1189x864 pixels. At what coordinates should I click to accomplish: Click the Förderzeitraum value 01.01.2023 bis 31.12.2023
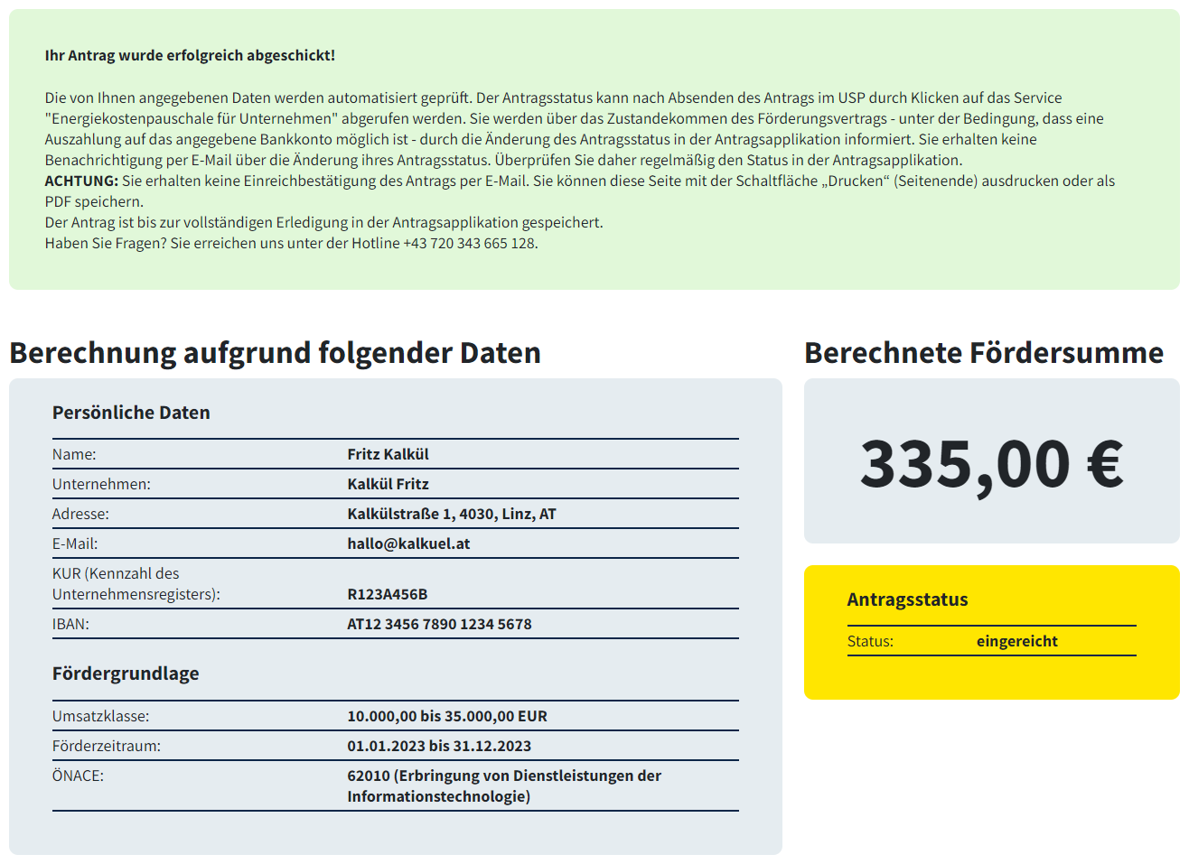pyautogui.click(x=440, y=746)
